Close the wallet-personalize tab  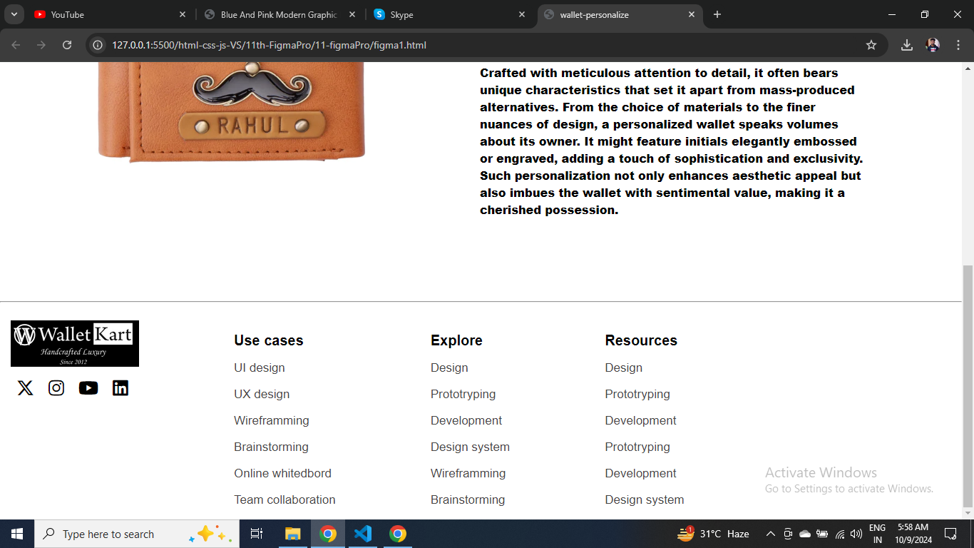(692, 14)
